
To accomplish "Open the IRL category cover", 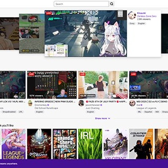I will (90, 144).
